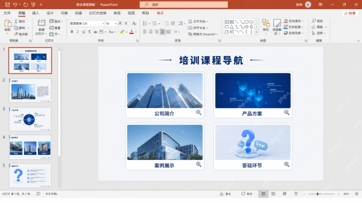Click the Undo icon

[15, 5]
